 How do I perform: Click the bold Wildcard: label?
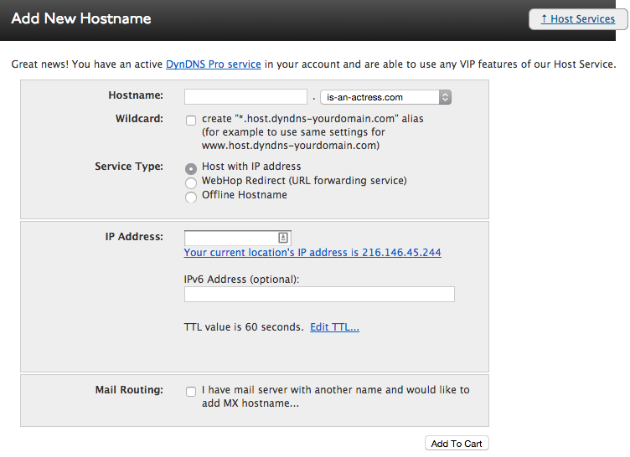[x=139, y=119]
